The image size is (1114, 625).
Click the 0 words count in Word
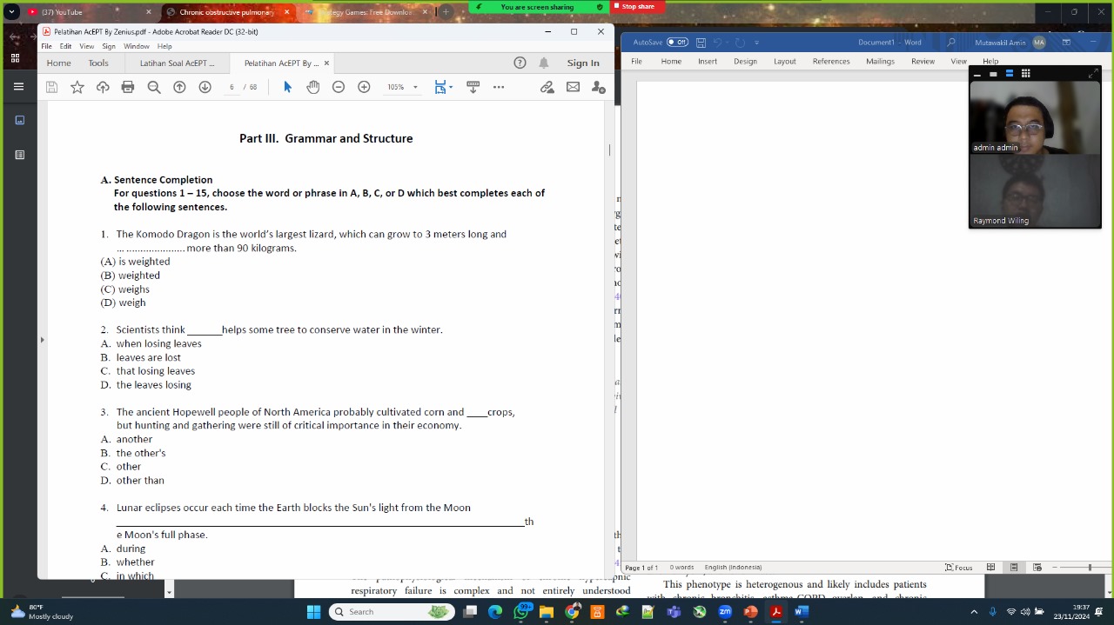click(681, 568)
